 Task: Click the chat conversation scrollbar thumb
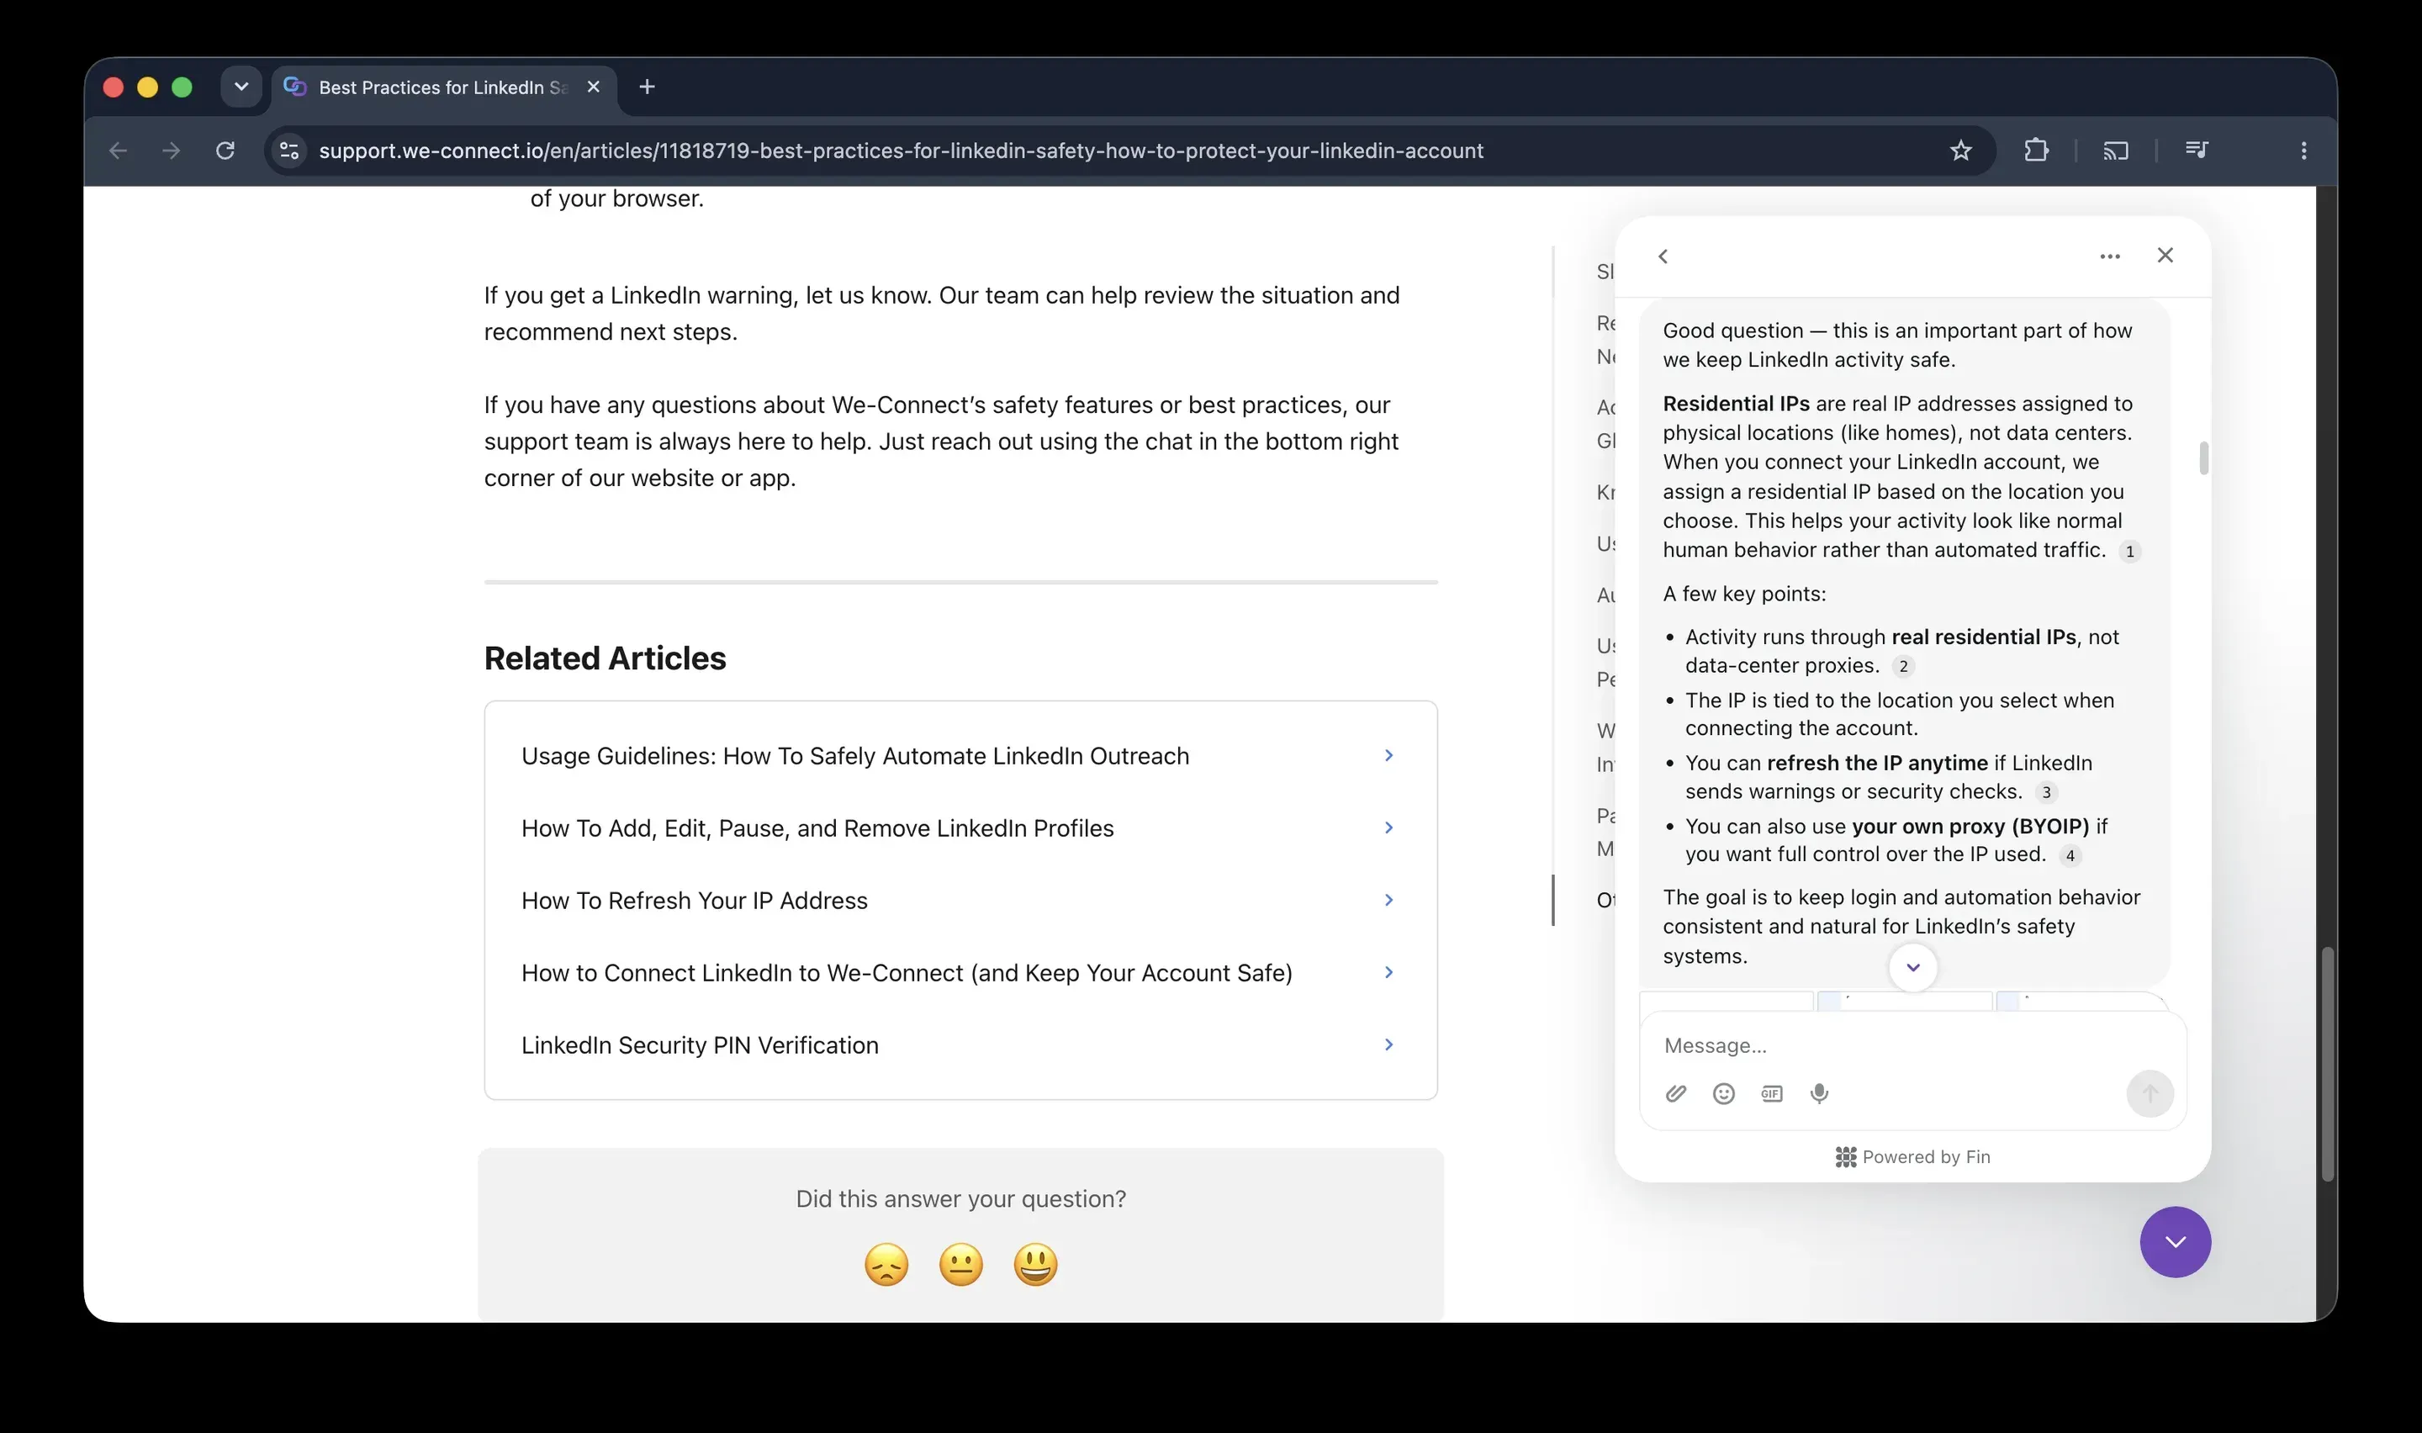click(x=2204, y=457)
